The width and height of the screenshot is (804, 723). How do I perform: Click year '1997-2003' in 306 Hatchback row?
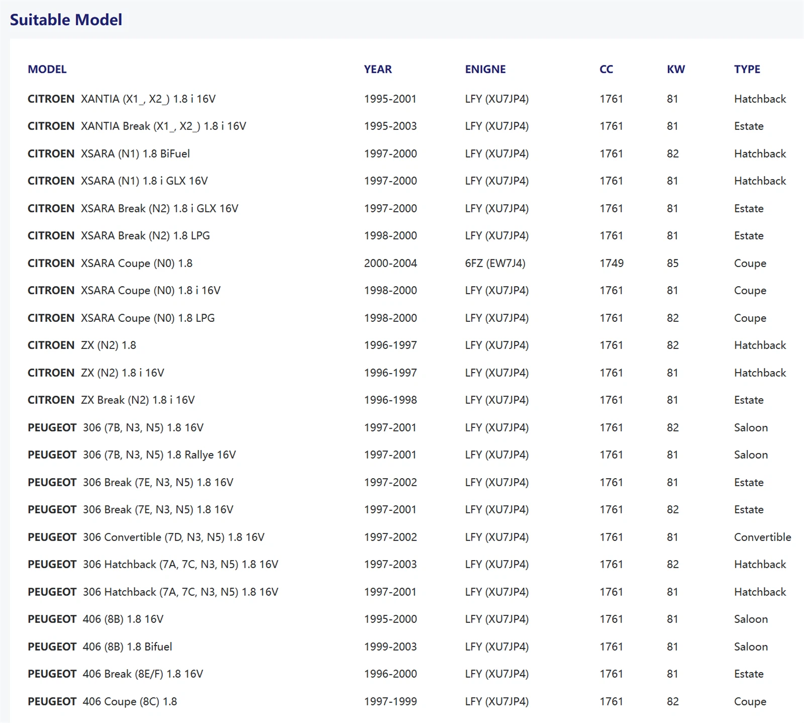click(x=390, y=565)
